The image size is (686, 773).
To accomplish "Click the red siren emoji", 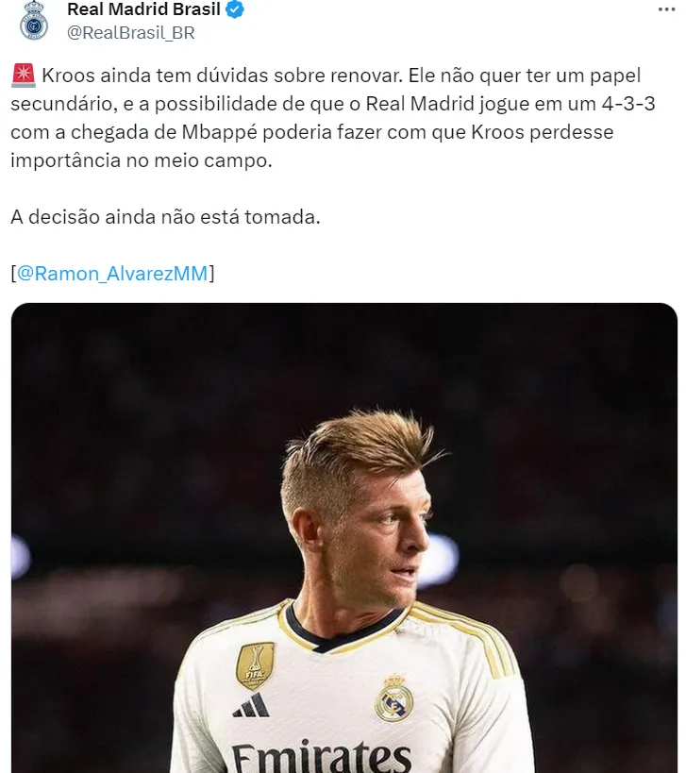I will 24,76.
